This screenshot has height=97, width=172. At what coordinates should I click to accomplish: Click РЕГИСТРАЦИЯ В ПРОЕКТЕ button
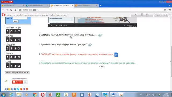click(17, 72)
